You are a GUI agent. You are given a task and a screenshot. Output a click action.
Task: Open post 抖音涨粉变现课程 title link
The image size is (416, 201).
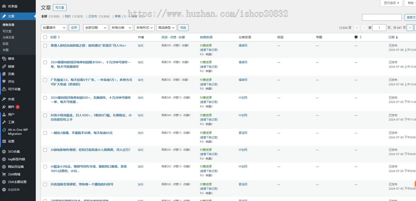tap(82, 184)
